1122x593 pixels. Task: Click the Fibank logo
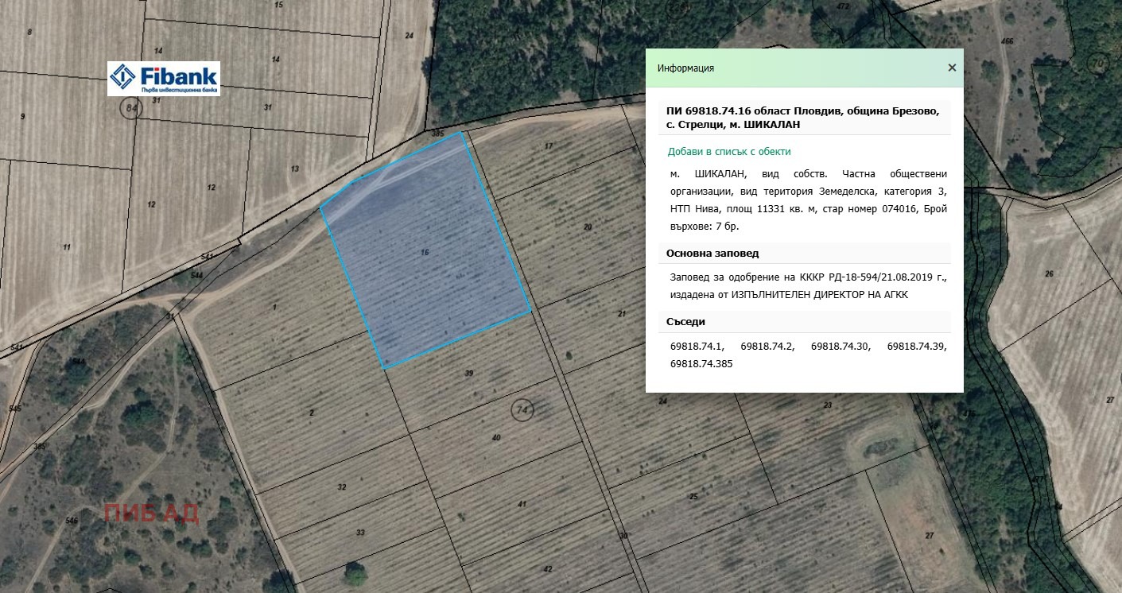point(164,79)
